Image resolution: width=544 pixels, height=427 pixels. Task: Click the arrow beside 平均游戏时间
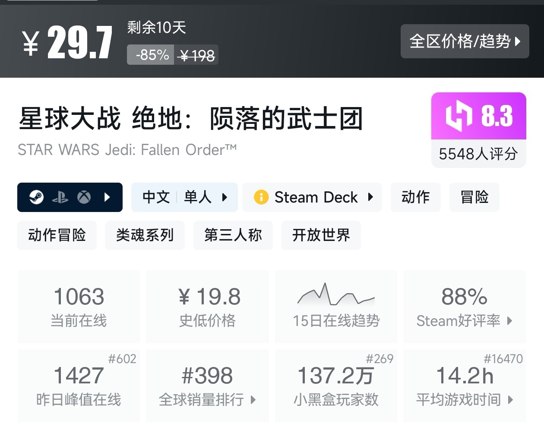pos(511,400)
